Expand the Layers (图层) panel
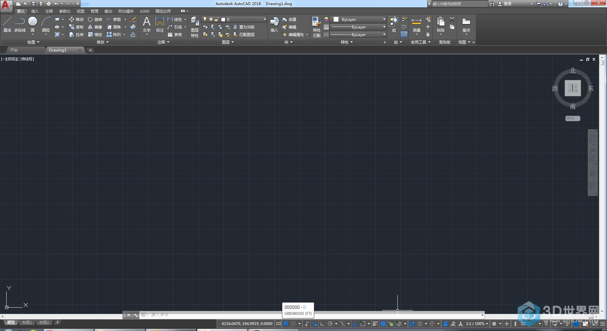607x331 pixels. [x=228, y=42]
